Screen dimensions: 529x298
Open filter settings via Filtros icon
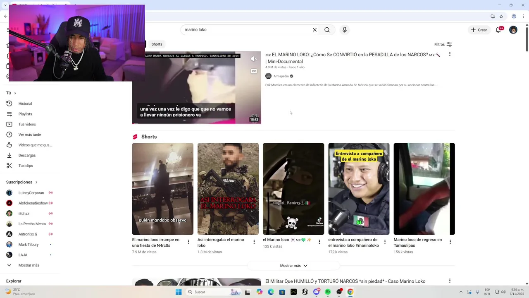pyautogui.click(x=449, y=44)
